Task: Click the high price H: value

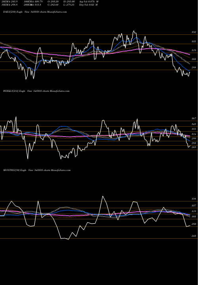Action: [69, 2]
